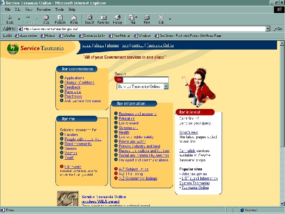Open Service Tasmania Online search scope dropdown

point(166,86)
